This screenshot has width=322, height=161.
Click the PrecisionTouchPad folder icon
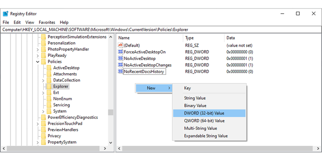(44, 124)
